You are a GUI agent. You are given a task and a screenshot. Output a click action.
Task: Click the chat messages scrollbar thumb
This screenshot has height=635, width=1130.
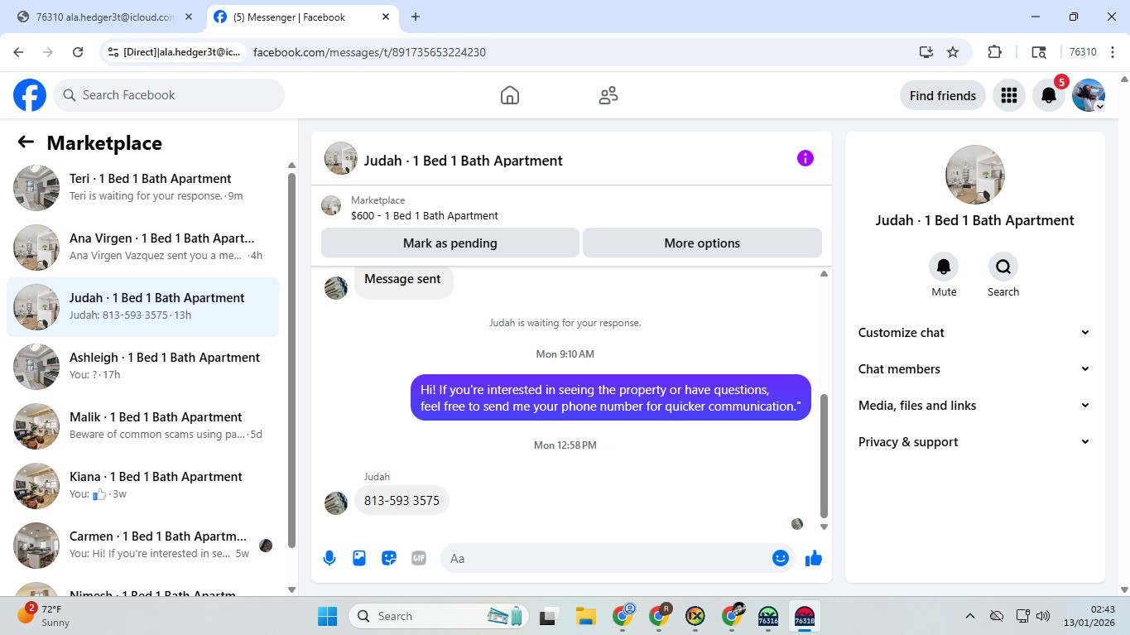coord(824,455)
